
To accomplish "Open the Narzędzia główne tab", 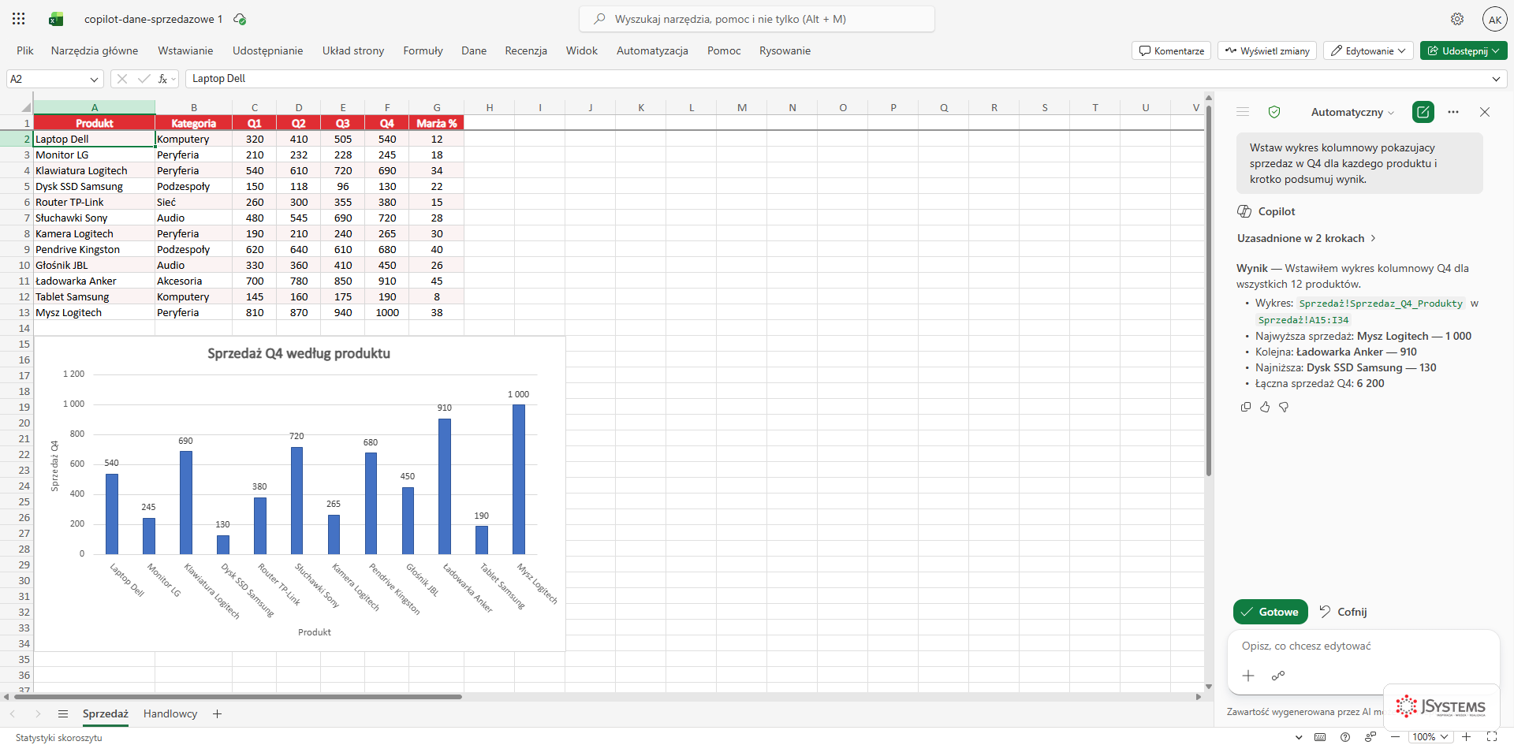I will tap(95, 50).
